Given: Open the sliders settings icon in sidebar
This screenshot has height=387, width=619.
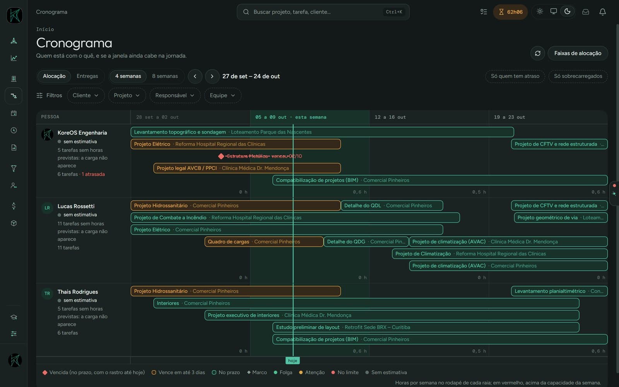Looking at the screenshot, I should click(14, 334).
